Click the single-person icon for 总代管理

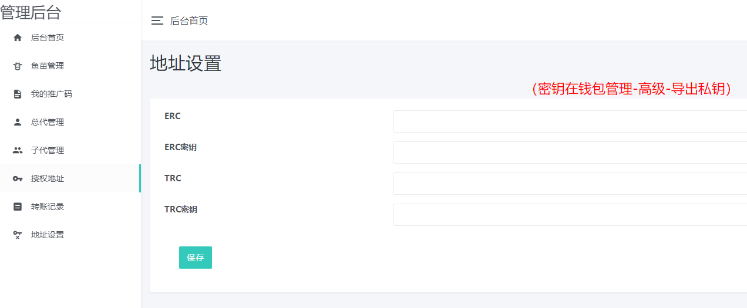(18, 122)
